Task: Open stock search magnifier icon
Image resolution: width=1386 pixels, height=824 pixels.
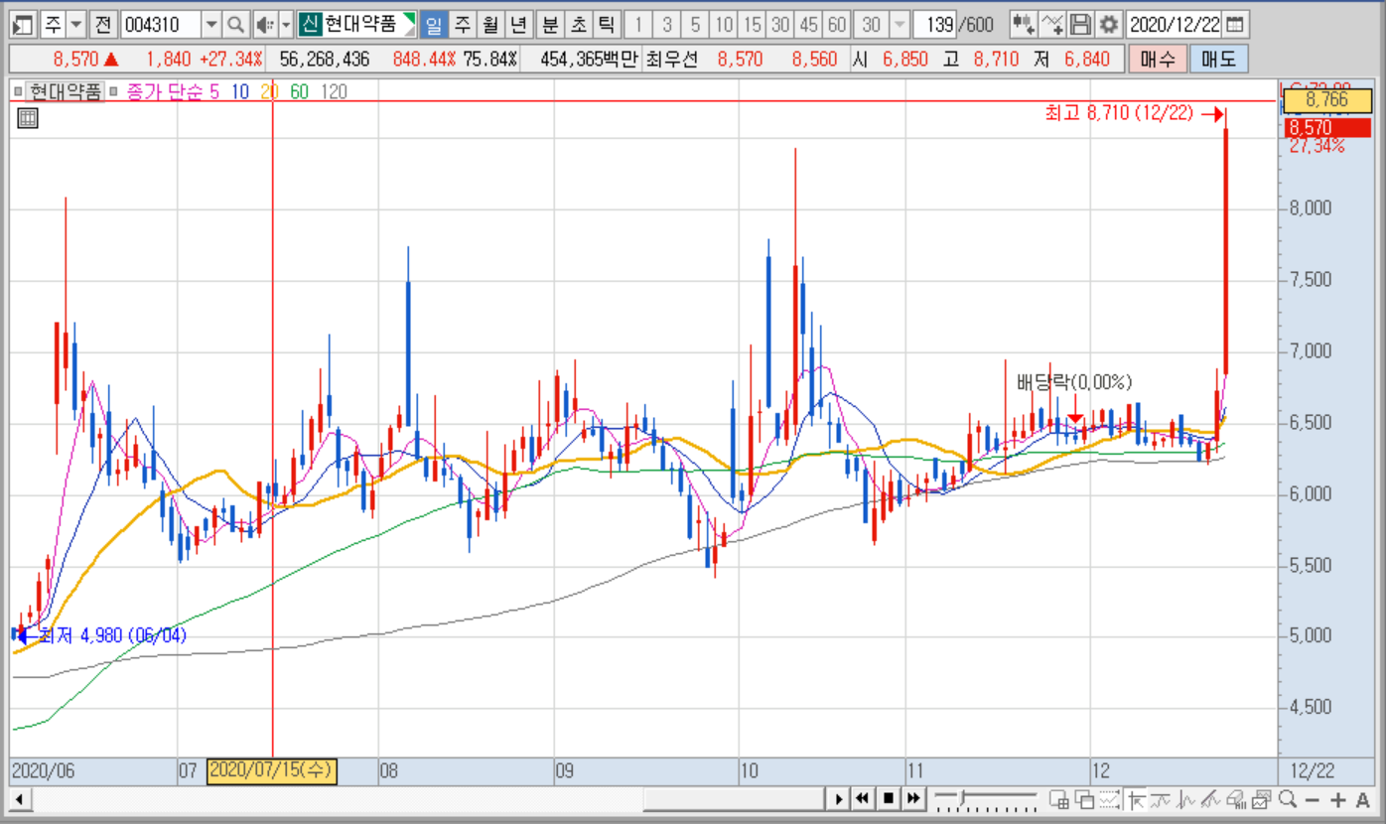Action: coord(235,25)
